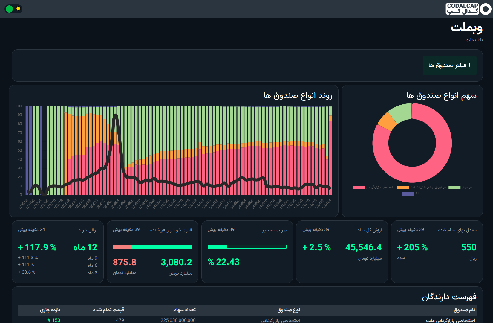This screenshot has width=493, height=323.
Task: Sort by بازده جاری column header
Action: tap(50, 310)
